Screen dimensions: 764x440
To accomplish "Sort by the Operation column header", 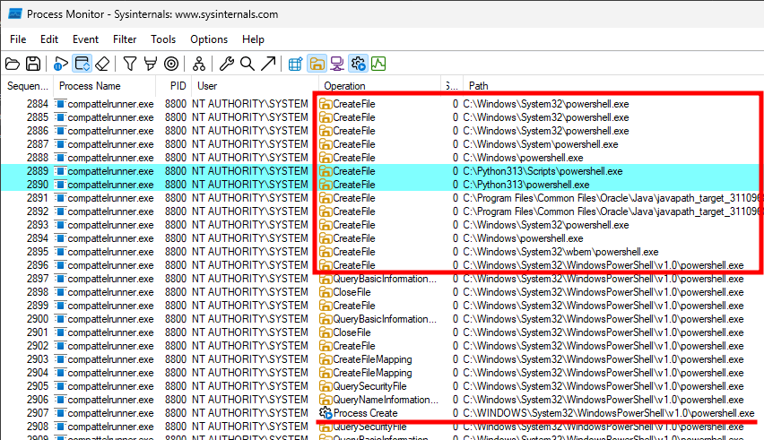I will click(380, 86).
